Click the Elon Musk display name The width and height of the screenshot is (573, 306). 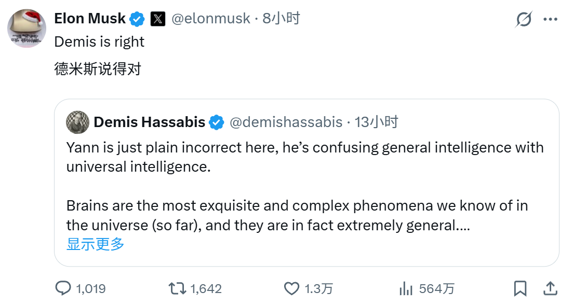(90, 19)
